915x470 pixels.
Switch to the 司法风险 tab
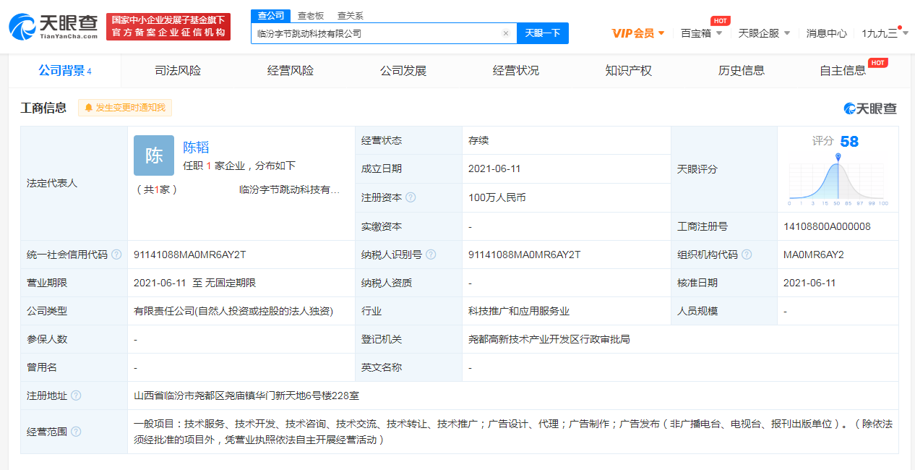tap(178, 71)
